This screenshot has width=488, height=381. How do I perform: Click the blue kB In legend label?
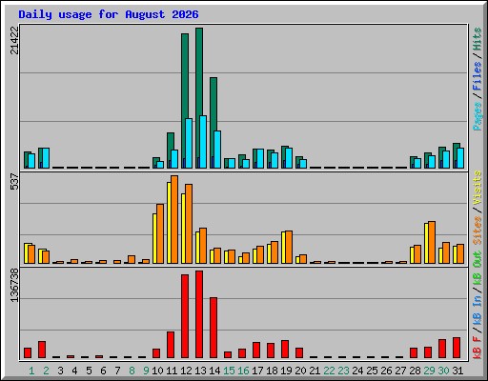478,311
